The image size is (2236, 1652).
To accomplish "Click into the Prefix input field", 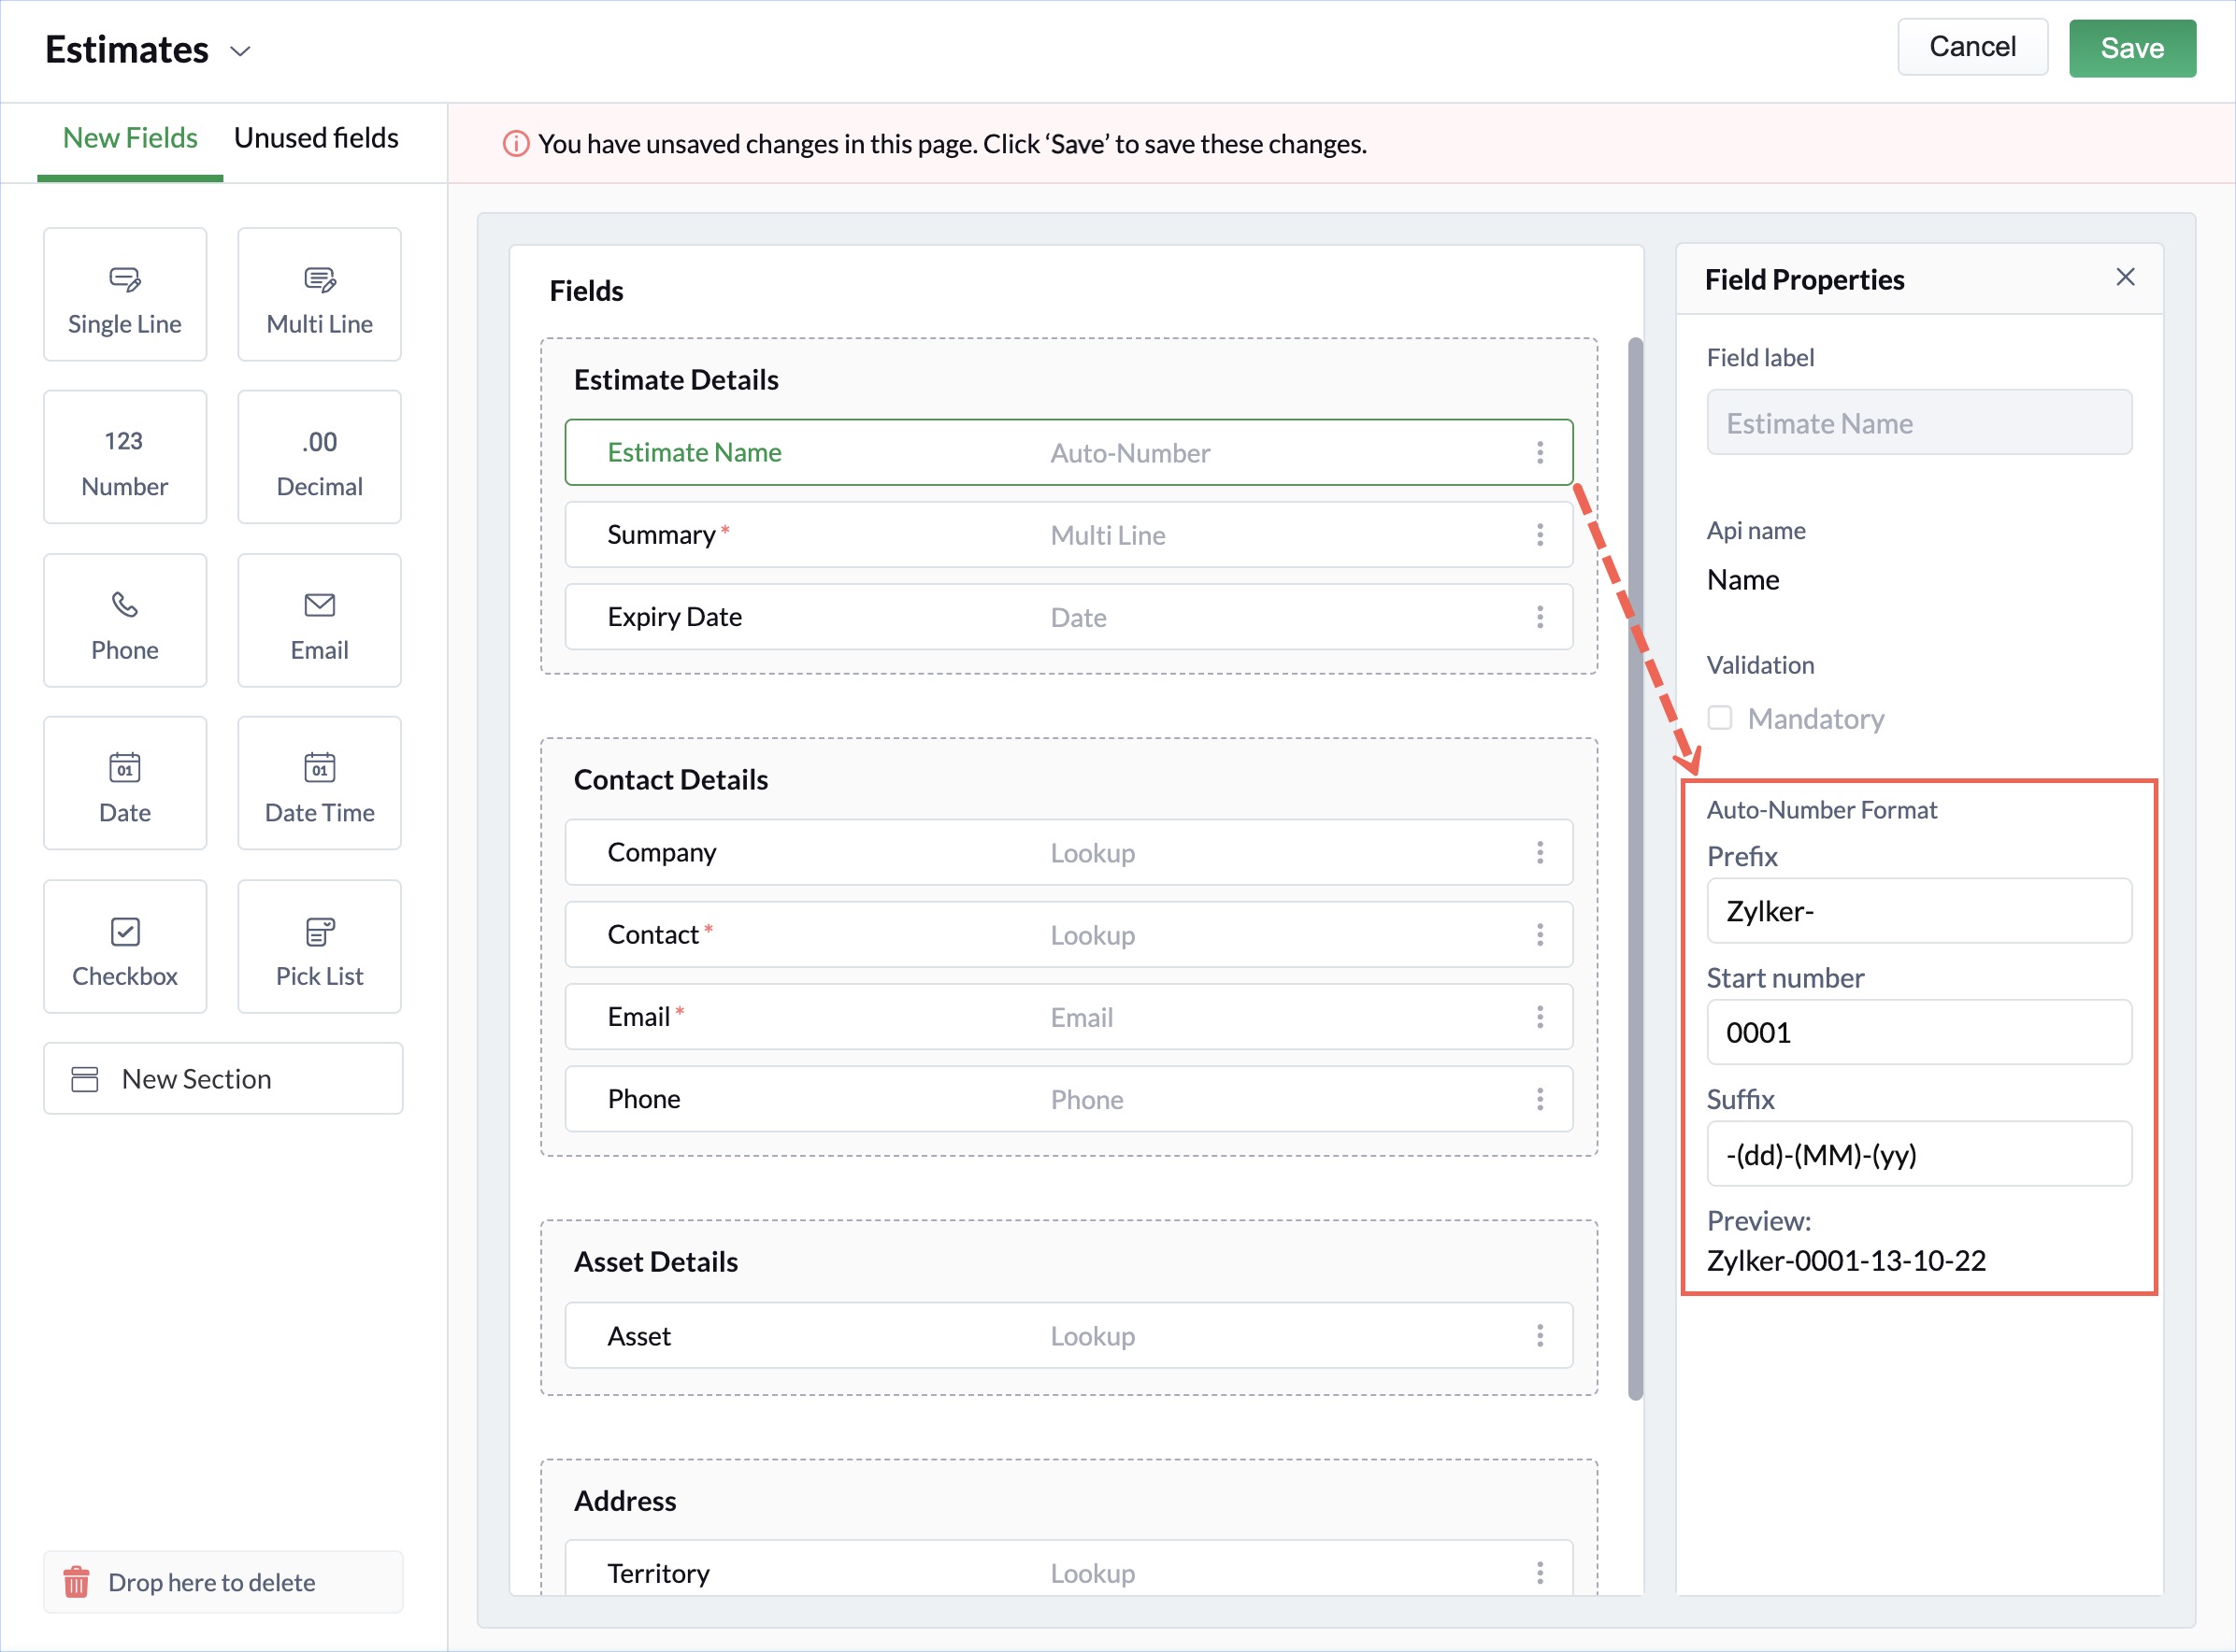I will point(1918,910).
